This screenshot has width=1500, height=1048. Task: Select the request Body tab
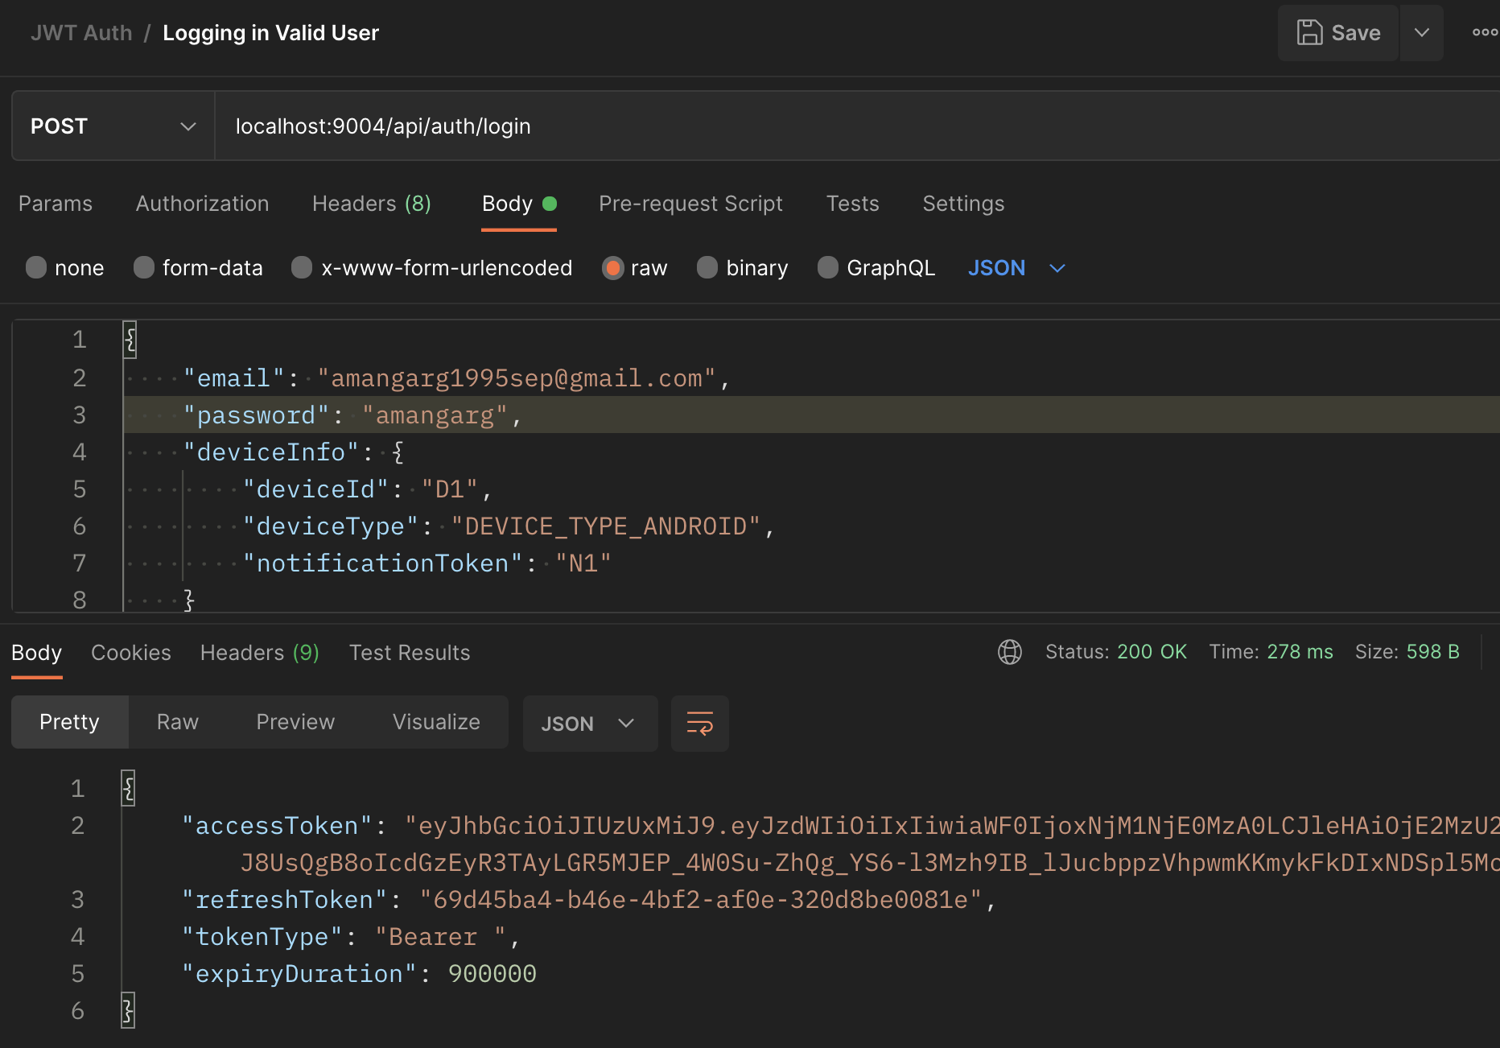point(519,204)
